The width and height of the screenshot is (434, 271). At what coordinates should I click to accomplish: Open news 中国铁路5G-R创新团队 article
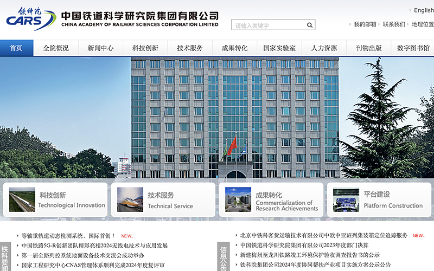pyautogui.click(x=94, y=246)
